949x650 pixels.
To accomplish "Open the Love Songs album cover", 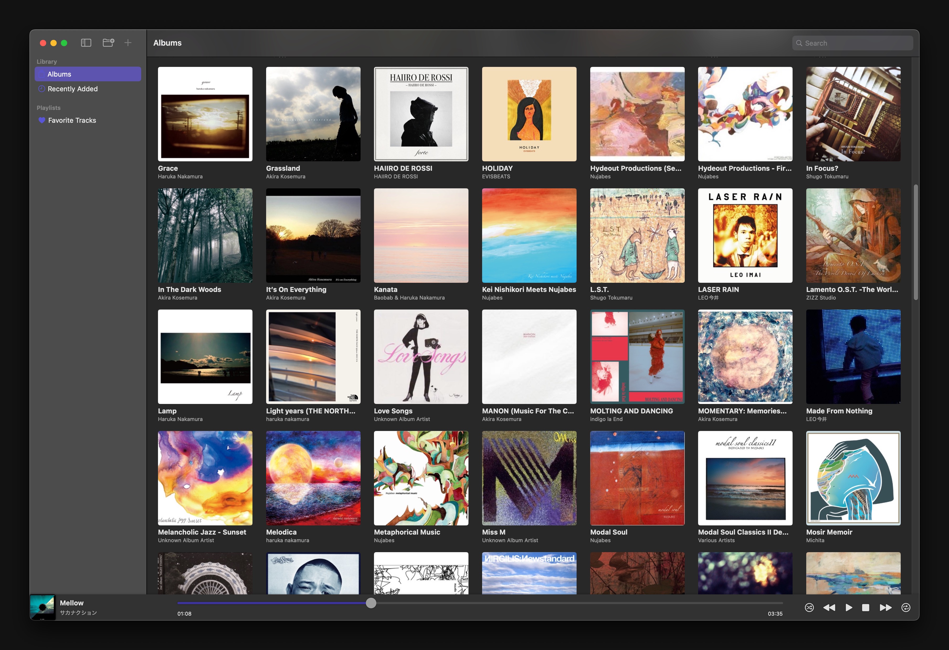I will click(x=421, y=357).
